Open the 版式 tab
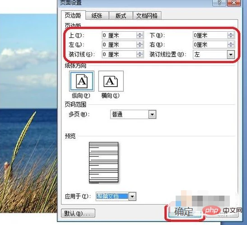Viewport: 247px width, 225px height. (x=121, y=15)
